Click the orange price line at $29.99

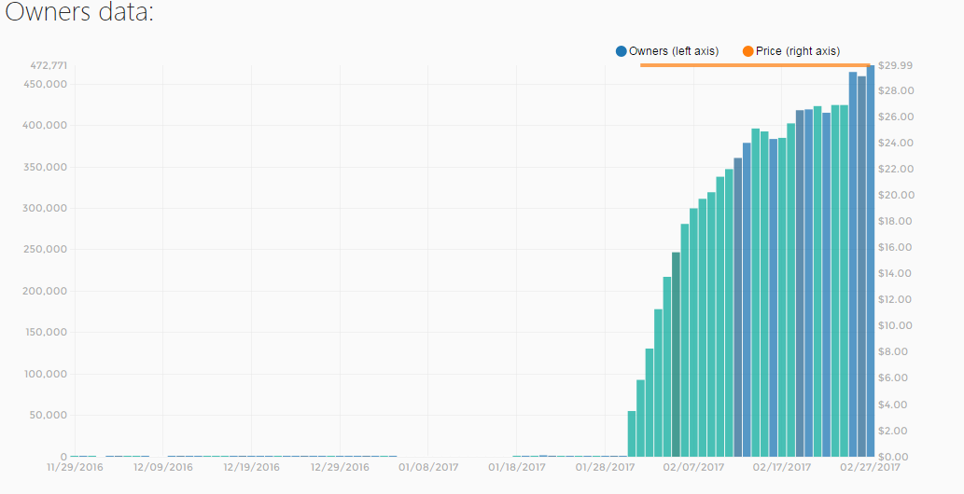(755, 64)
